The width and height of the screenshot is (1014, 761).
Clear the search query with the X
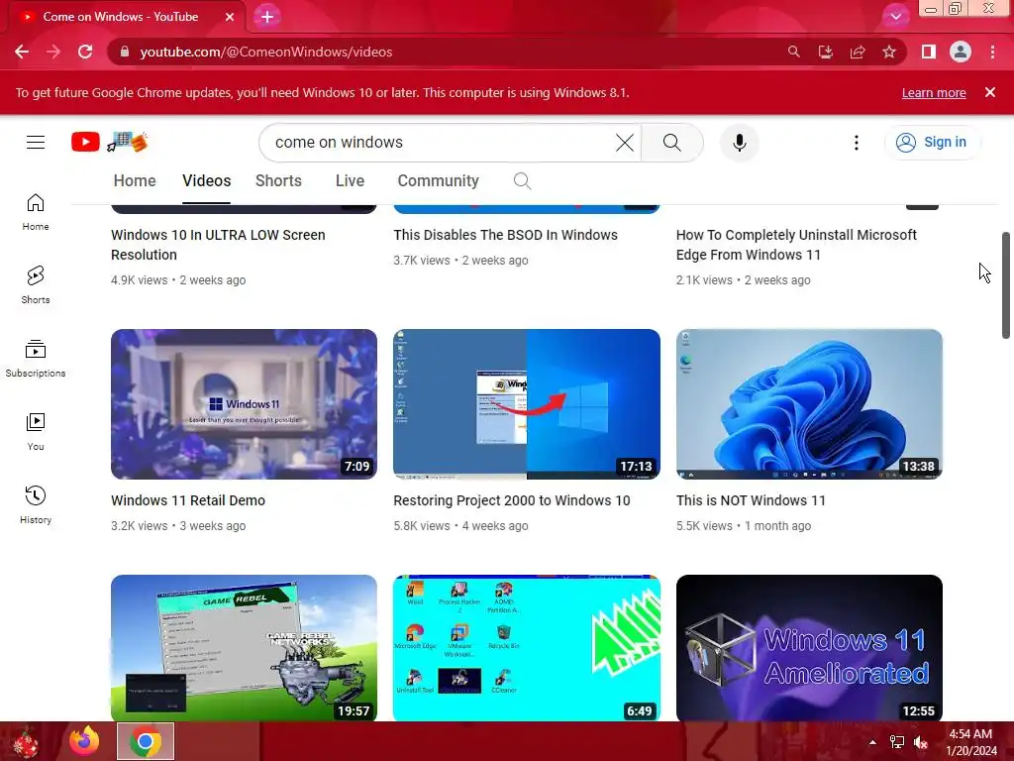click(x=625, y=143)
